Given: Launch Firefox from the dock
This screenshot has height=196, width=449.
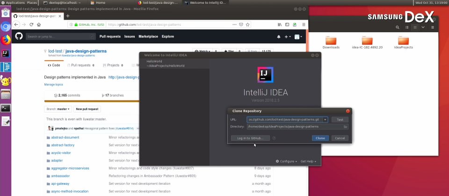Looking at the screenshot, I should tap(6, 40).
